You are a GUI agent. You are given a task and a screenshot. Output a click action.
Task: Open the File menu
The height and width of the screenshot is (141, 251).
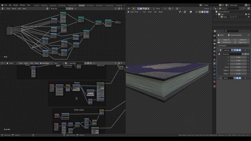point(6,5)
